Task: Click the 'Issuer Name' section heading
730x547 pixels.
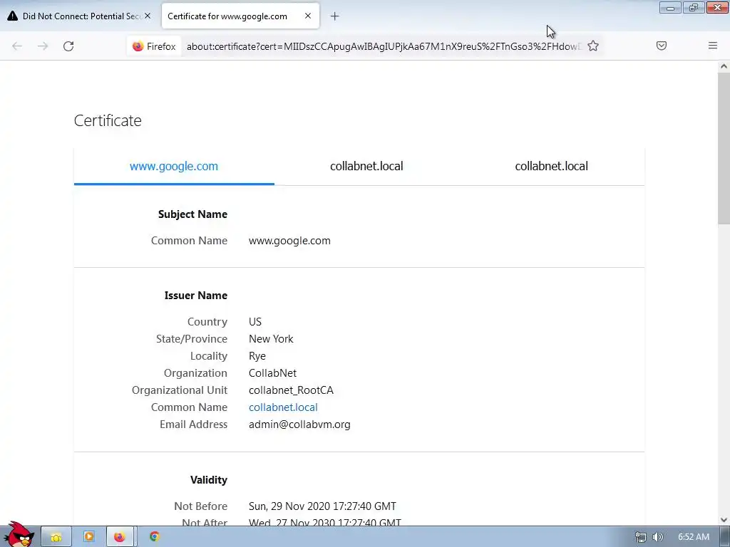Action: click(195, 296)
